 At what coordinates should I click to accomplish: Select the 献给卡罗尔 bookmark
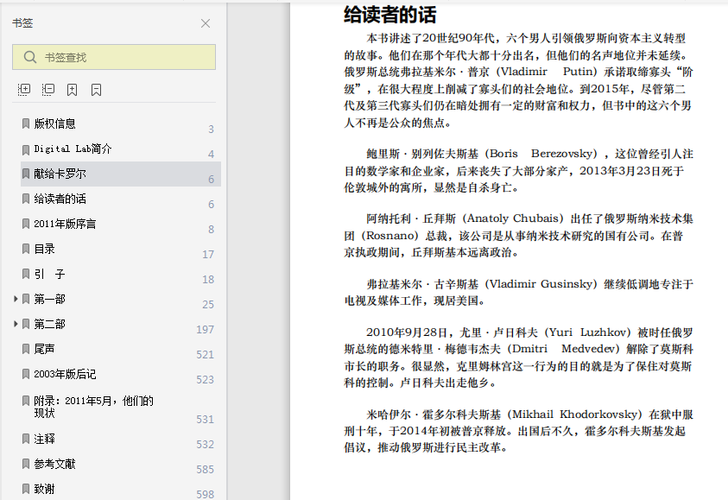(x=121, y=174)
